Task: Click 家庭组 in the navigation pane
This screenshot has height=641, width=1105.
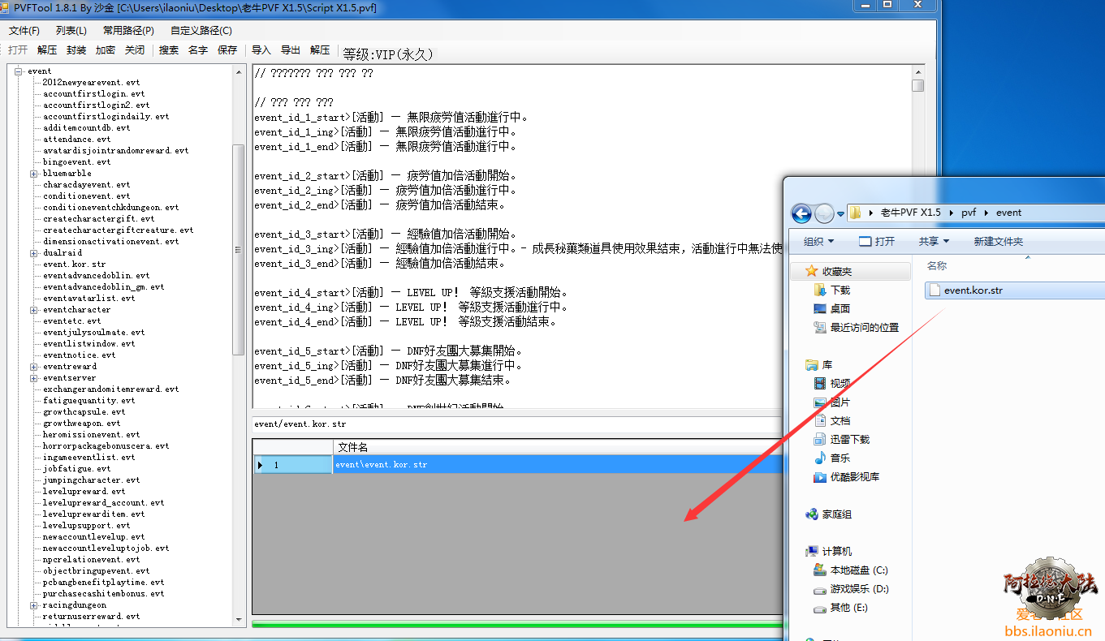Action: pyautogui.click(x=836, y=514)
